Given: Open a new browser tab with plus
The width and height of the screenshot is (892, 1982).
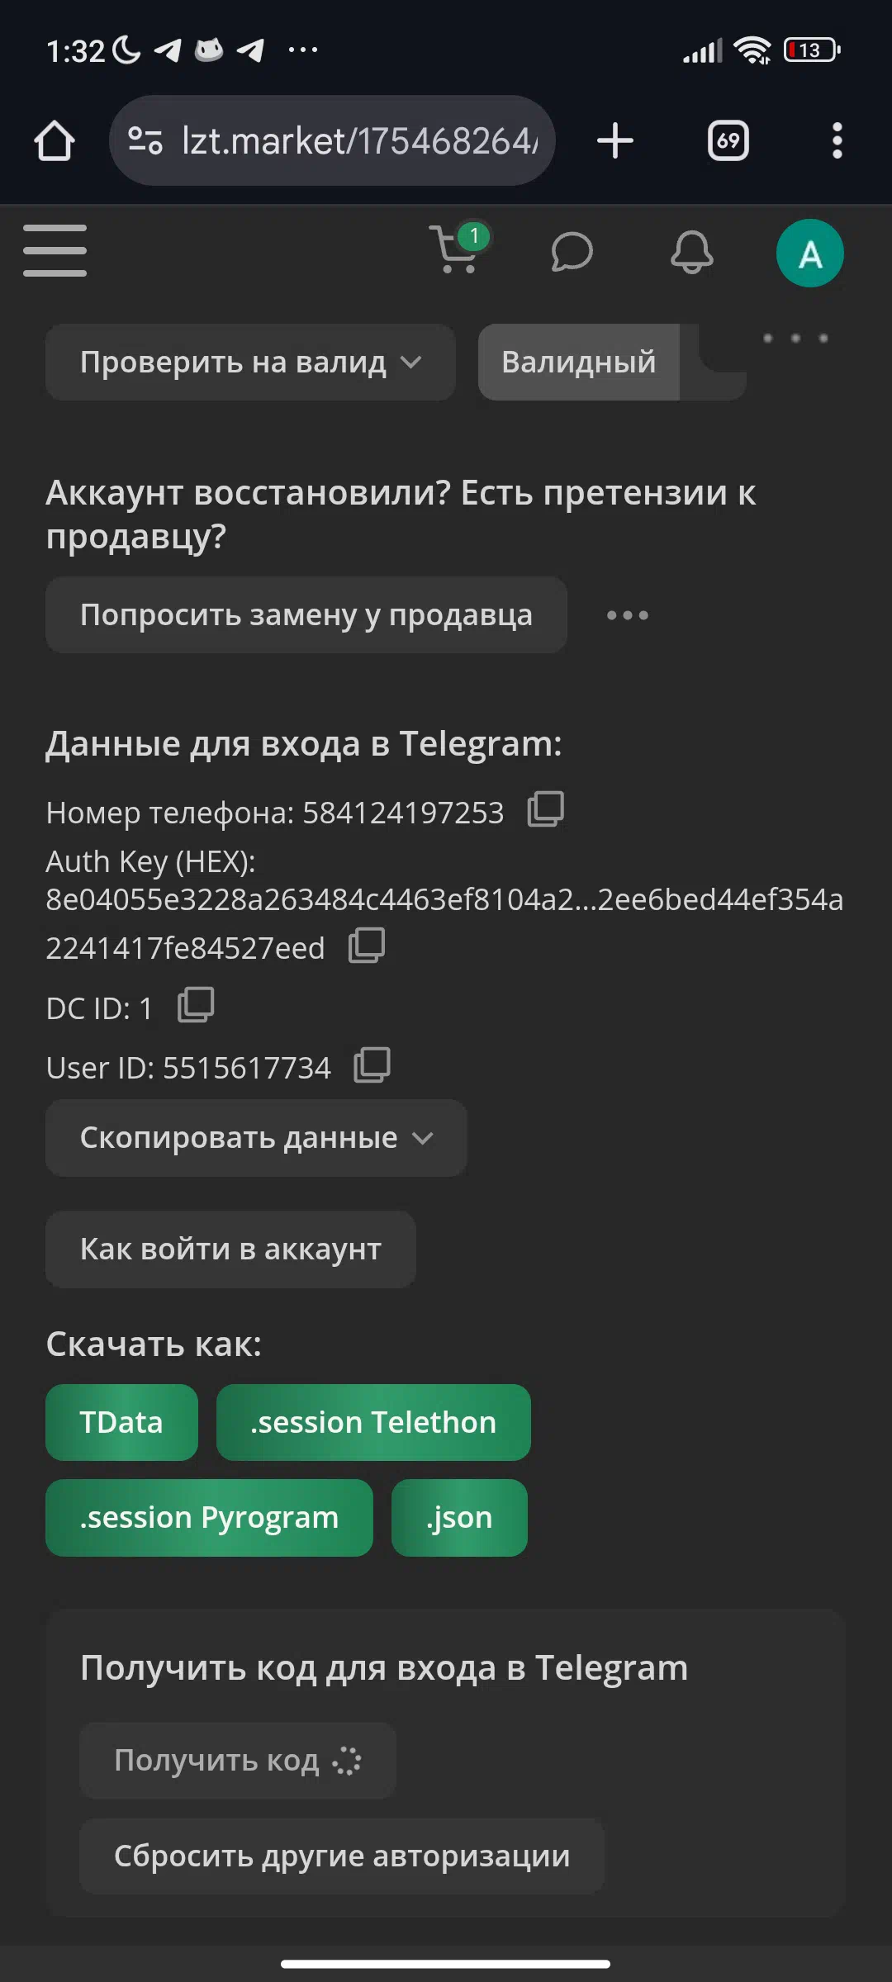Looking at the screenshot, I should 614,140.
